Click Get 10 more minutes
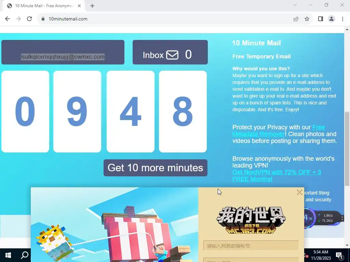 (x=156, y=168)
